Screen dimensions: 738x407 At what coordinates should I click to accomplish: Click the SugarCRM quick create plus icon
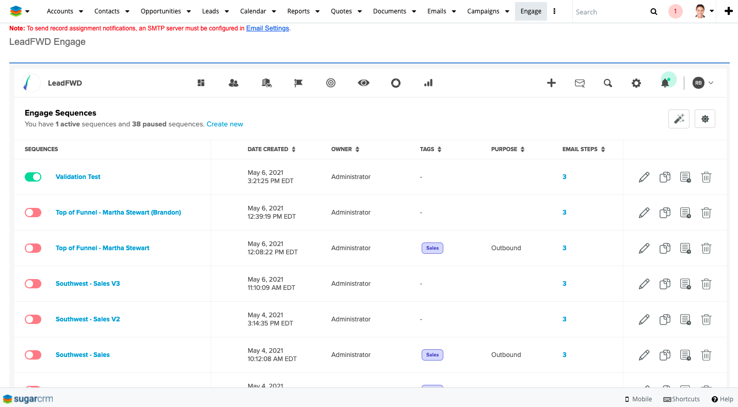tap(729, 11)
